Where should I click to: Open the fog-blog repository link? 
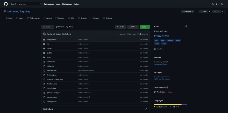25,11
